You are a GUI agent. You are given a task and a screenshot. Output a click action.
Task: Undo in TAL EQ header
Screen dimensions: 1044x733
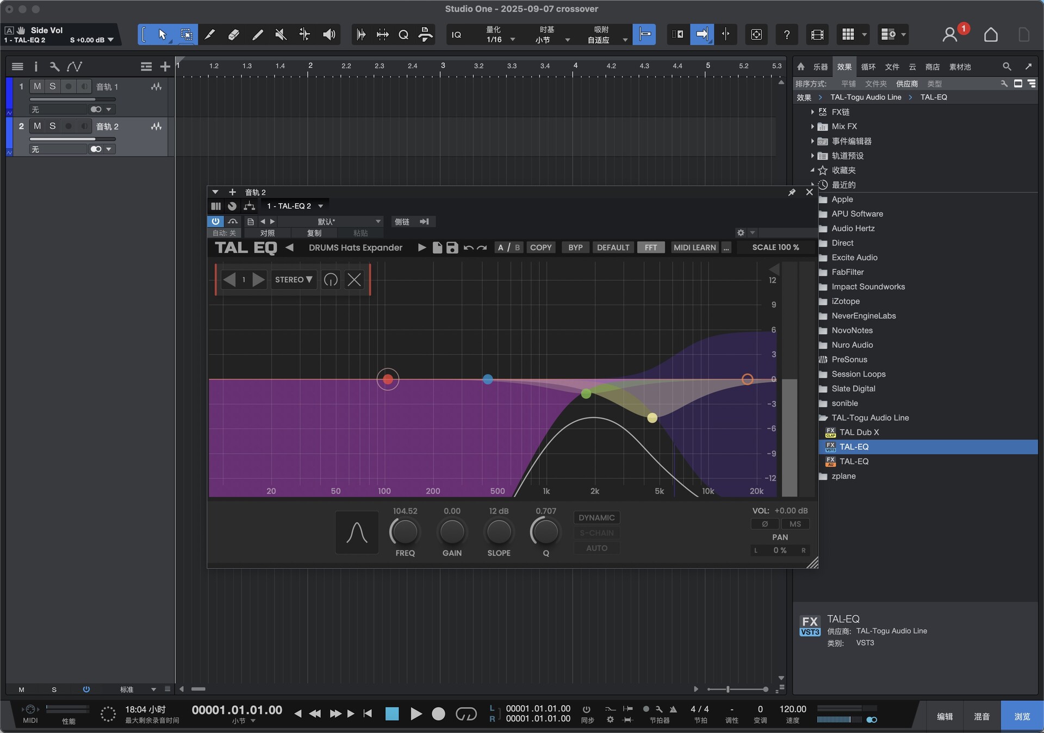coord(468,248)
